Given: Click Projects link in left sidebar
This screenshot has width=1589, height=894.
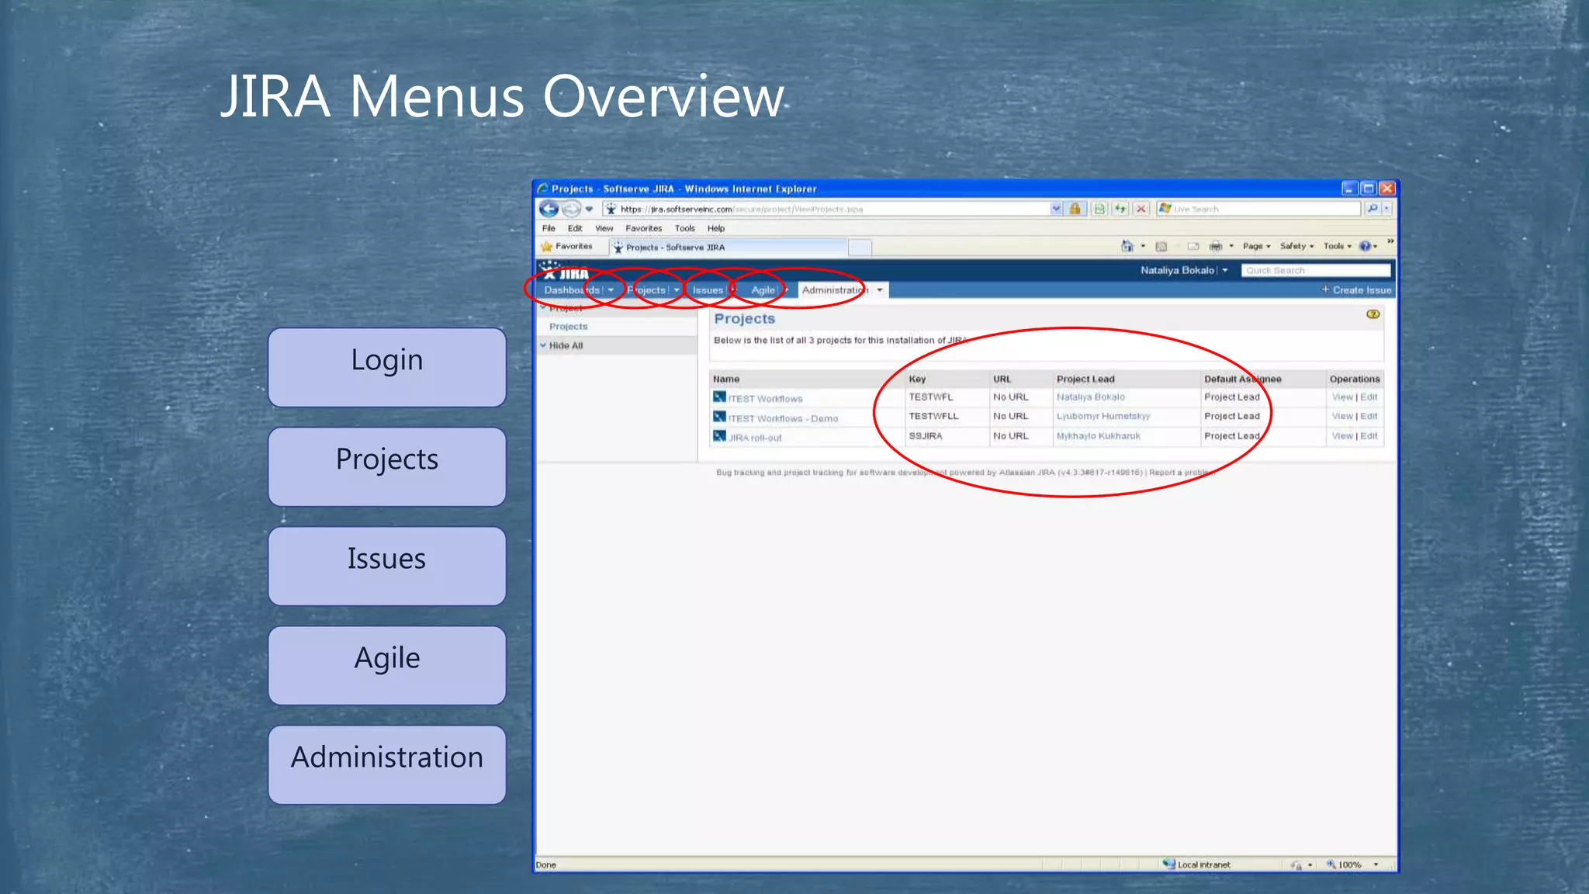Looking at the screenshot, I should pos(569,327).
